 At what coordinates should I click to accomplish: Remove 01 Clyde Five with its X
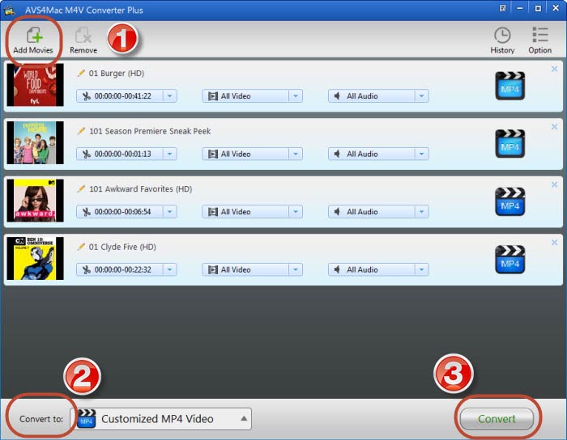point(554,243)
